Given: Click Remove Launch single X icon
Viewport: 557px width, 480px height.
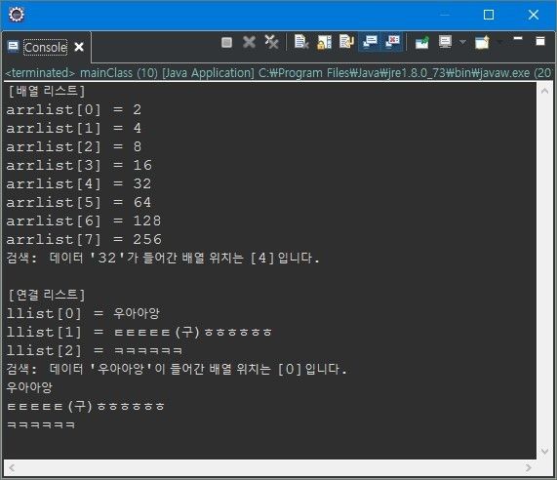Looking at the screenshot, I should (x=249, y=42).
